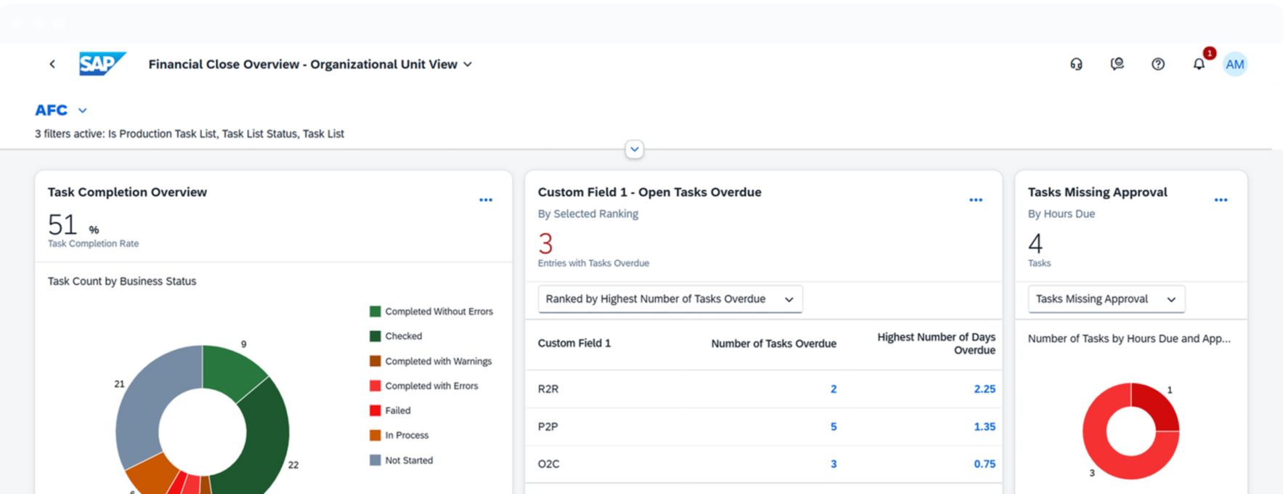This screenshot has width=1283, height=494.
Task: Expand the Financial Close Overview title dropdown
Action: [x=468, y=64]
